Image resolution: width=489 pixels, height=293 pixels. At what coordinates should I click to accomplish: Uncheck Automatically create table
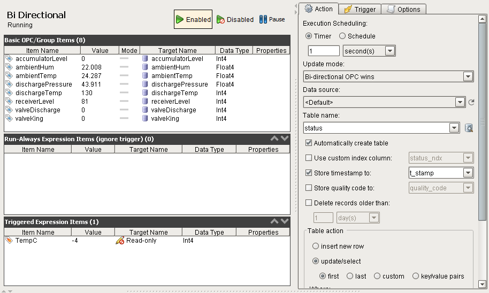click(309, 143)
